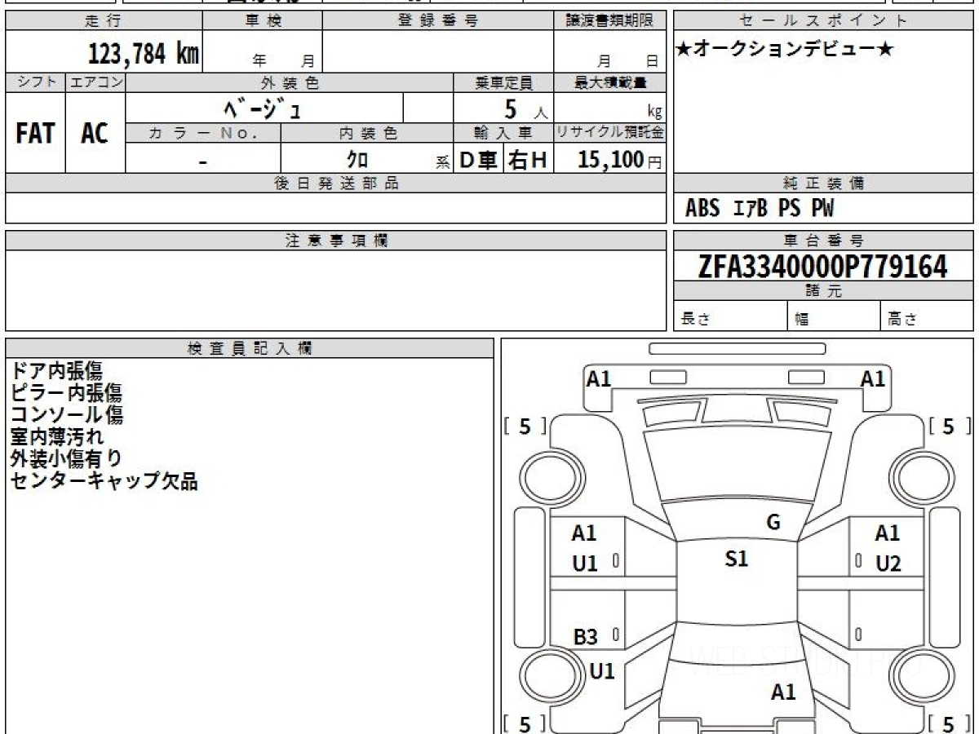979x734 pixels.
Task: Click the 乗車定員 header cell
Action: (503, 82)
